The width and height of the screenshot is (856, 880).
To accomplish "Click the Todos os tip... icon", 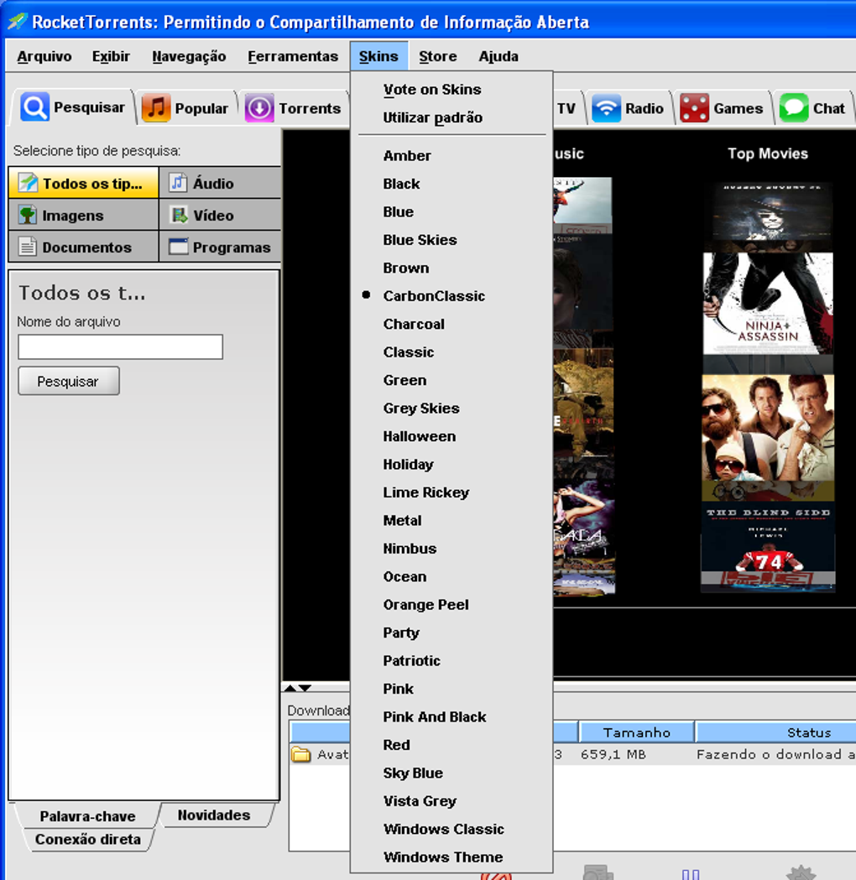I will (x=28, y=183).
